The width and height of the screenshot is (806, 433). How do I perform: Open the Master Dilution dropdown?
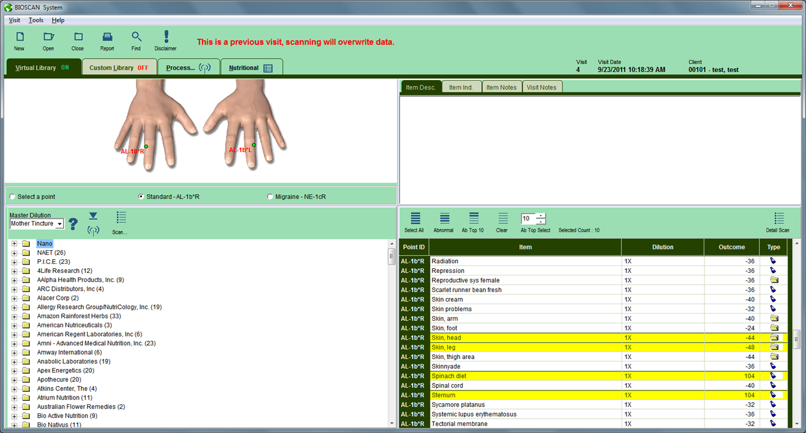pyautogui.click(x=59, y=224)
